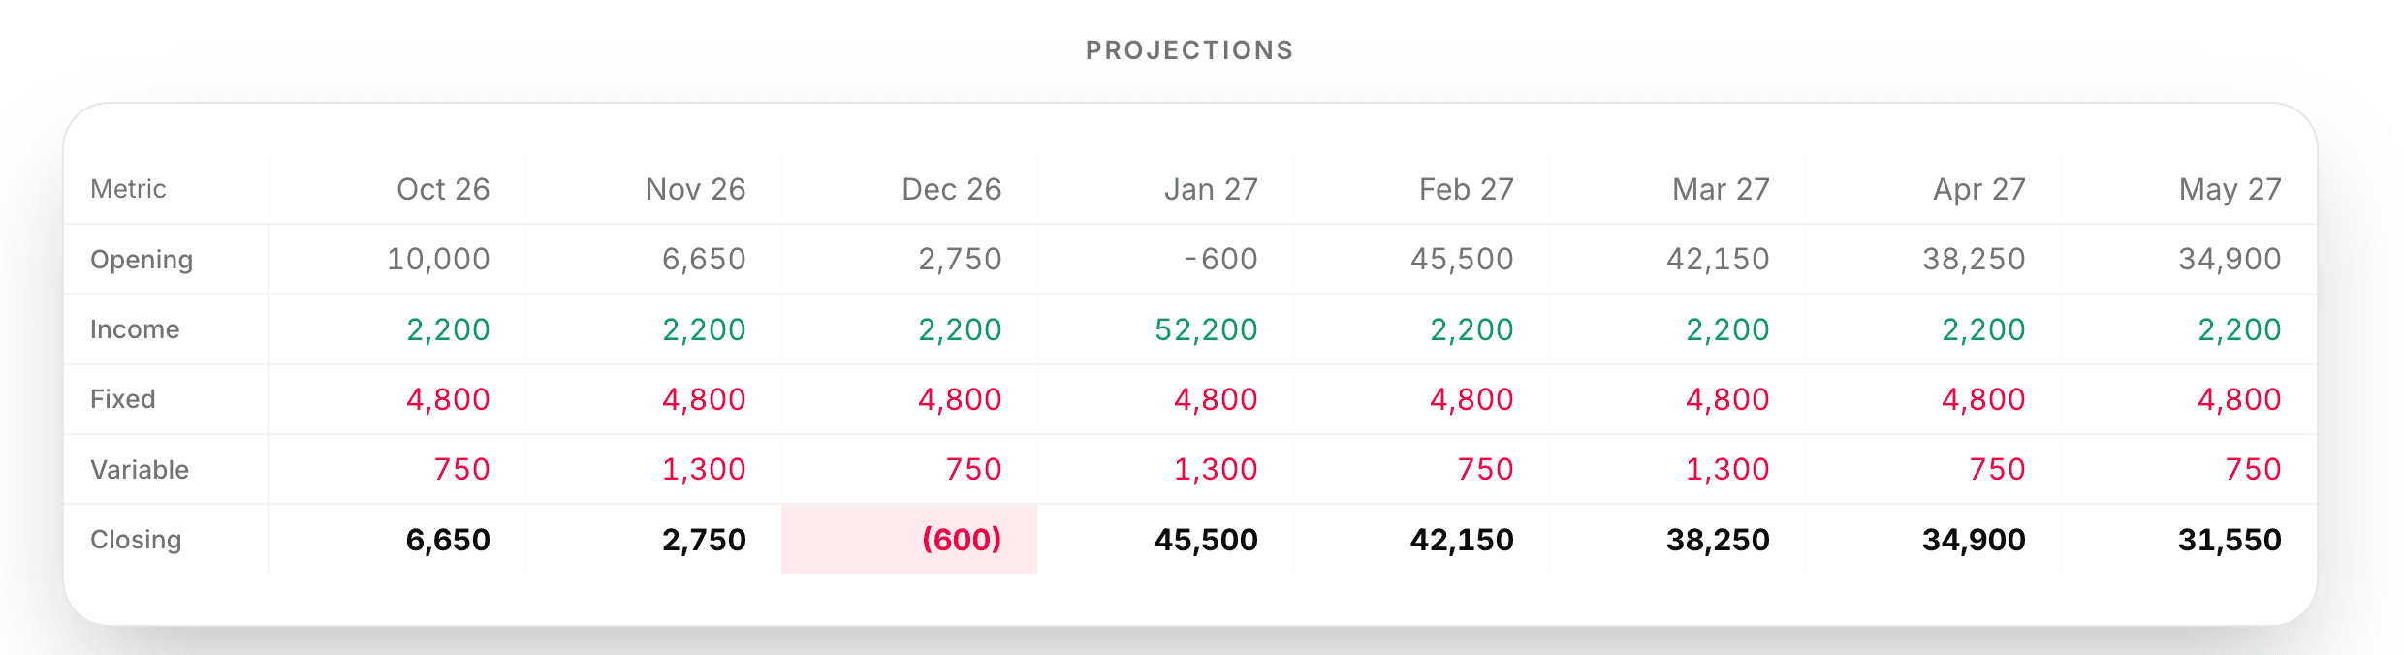Click the Feb 27 column header
The image size is (2404, 655).
click(x=1466, y=189)
